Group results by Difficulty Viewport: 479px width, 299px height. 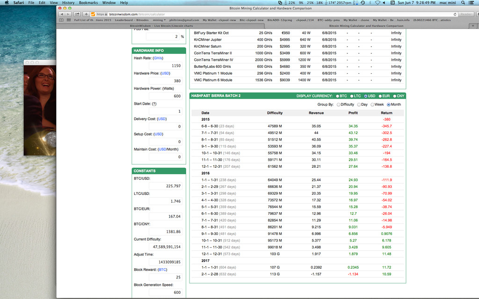pos(339,105)
